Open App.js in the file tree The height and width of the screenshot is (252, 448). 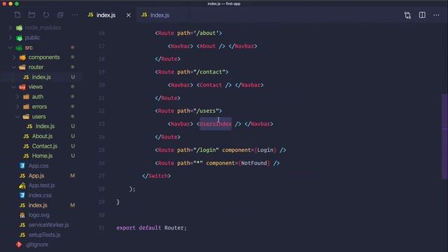[36, 176]
